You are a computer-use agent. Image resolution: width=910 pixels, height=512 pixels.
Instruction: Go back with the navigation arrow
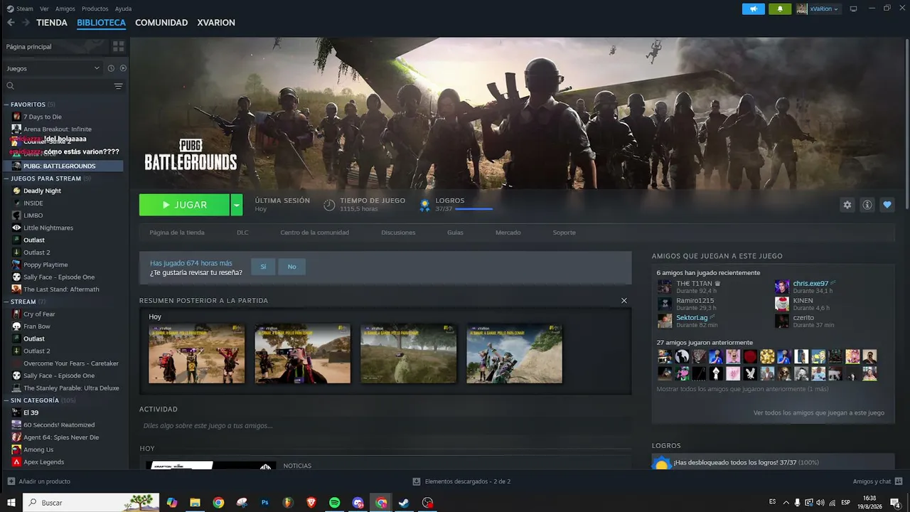11,23
